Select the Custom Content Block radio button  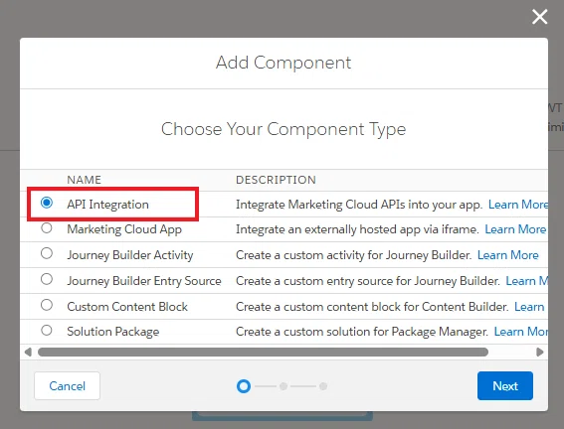[x=47, y=305]
